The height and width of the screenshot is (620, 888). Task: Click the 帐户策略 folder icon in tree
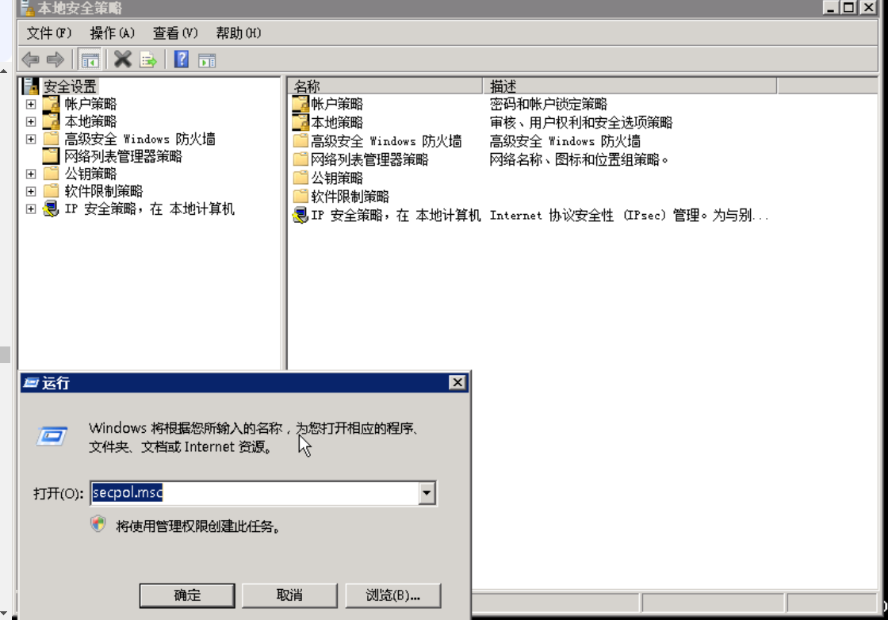[51, 104]
